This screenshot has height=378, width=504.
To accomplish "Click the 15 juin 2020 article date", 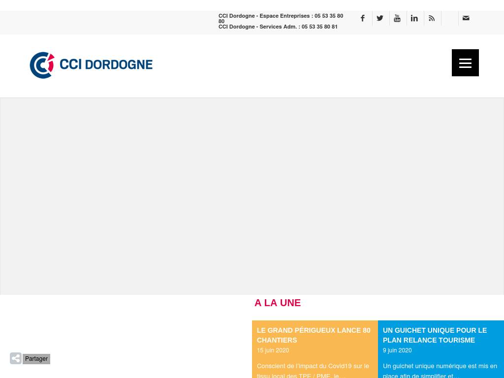I will click(273, 350).
